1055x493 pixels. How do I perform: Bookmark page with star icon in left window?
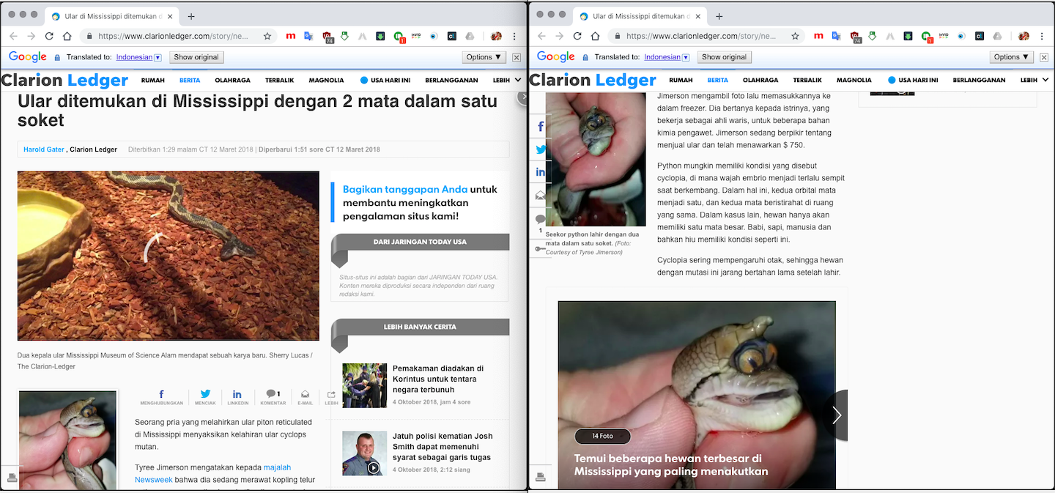(267, 36)
